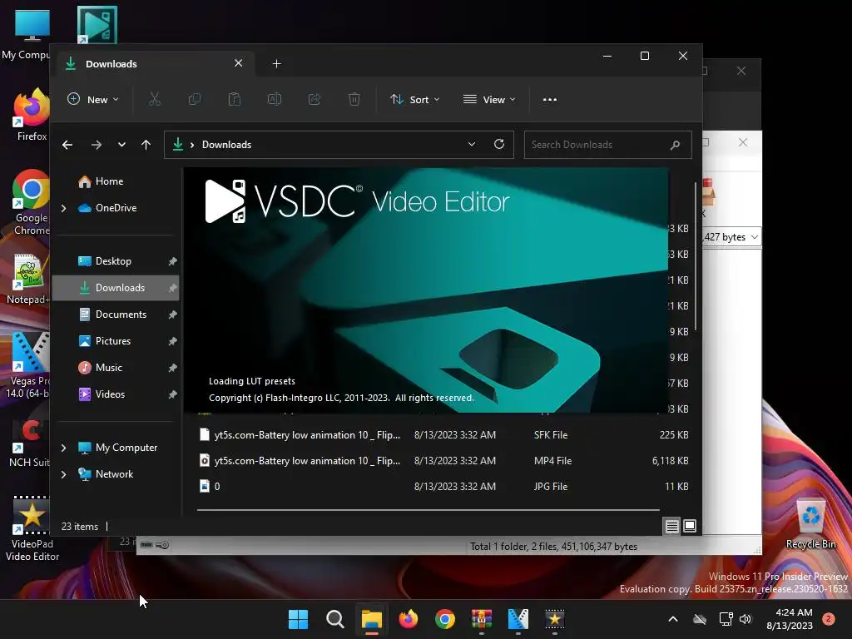Click the Delete trash icon in toolbar

(354, 100)
